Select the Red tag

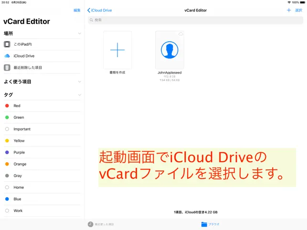click(42, 106)
